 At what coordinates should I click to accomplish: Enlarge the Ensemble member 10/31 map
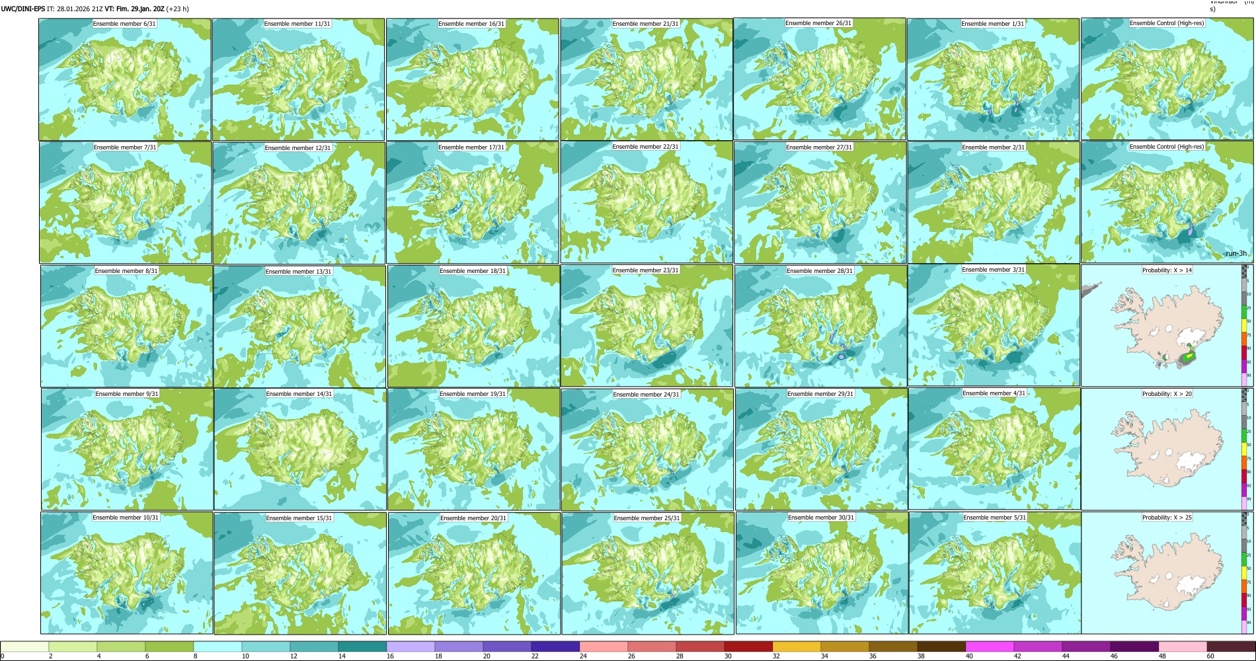click(127, 573)
